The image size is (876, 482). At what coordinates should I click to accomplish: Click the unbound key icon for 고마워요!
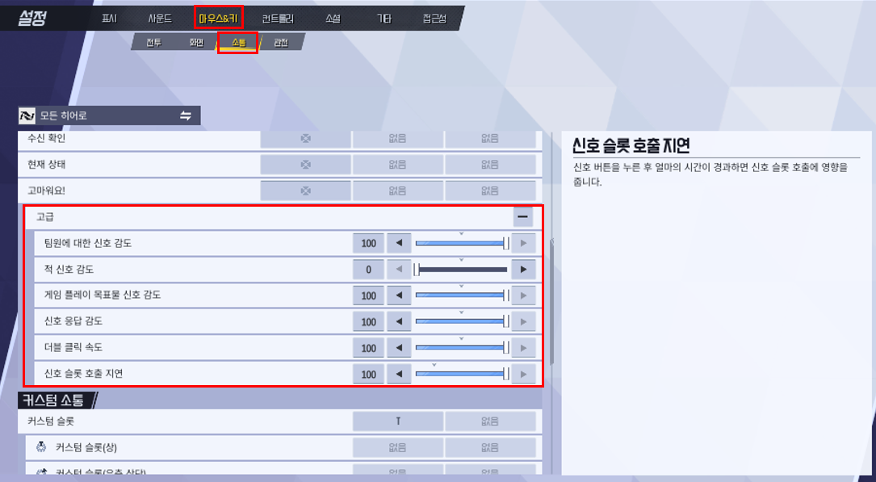coord(306,191)
